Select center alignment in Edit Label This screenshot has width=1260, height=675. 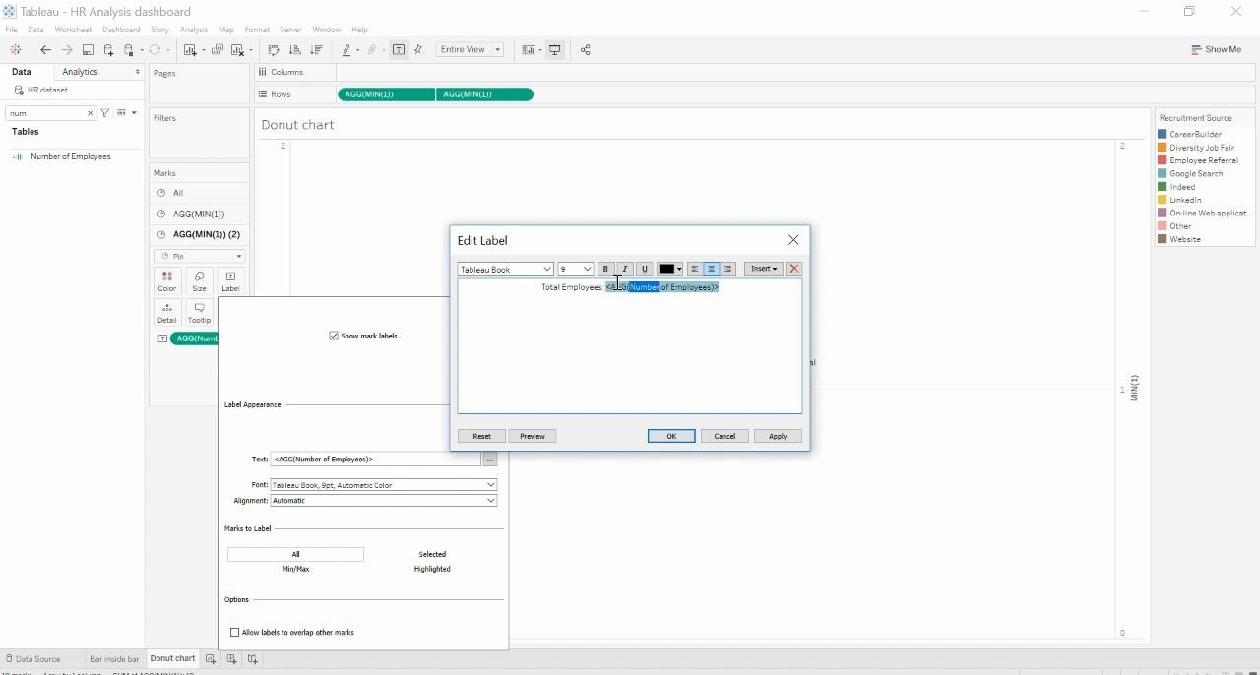pyautogui.click(x=711, y=269)
